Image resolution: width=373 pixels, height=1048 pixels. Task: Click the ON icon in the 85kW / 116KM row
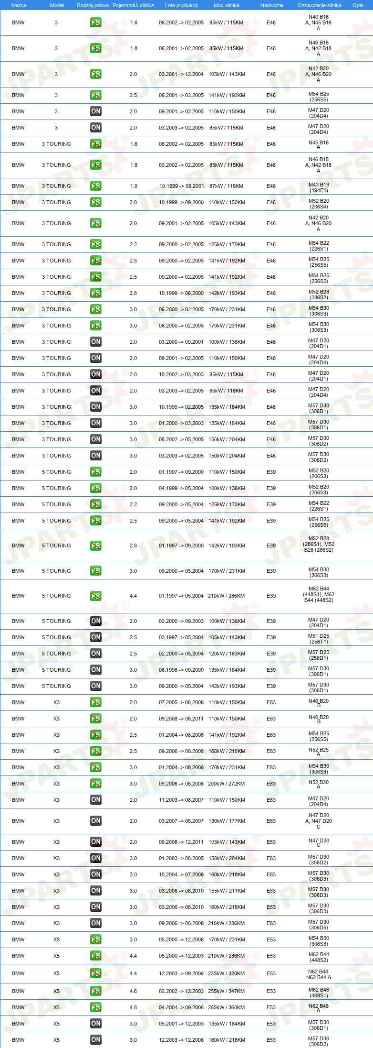pyautogui.click(x=95, y=391)
